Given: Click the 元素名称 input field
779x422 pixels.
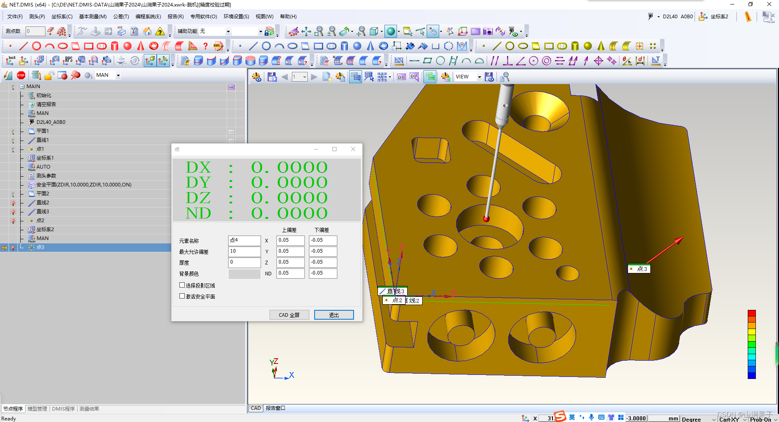Looking at the screenshot, I should 244,240.
